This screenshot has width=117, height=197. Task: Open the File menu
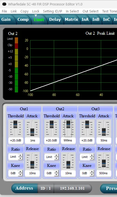pos(4,11)
